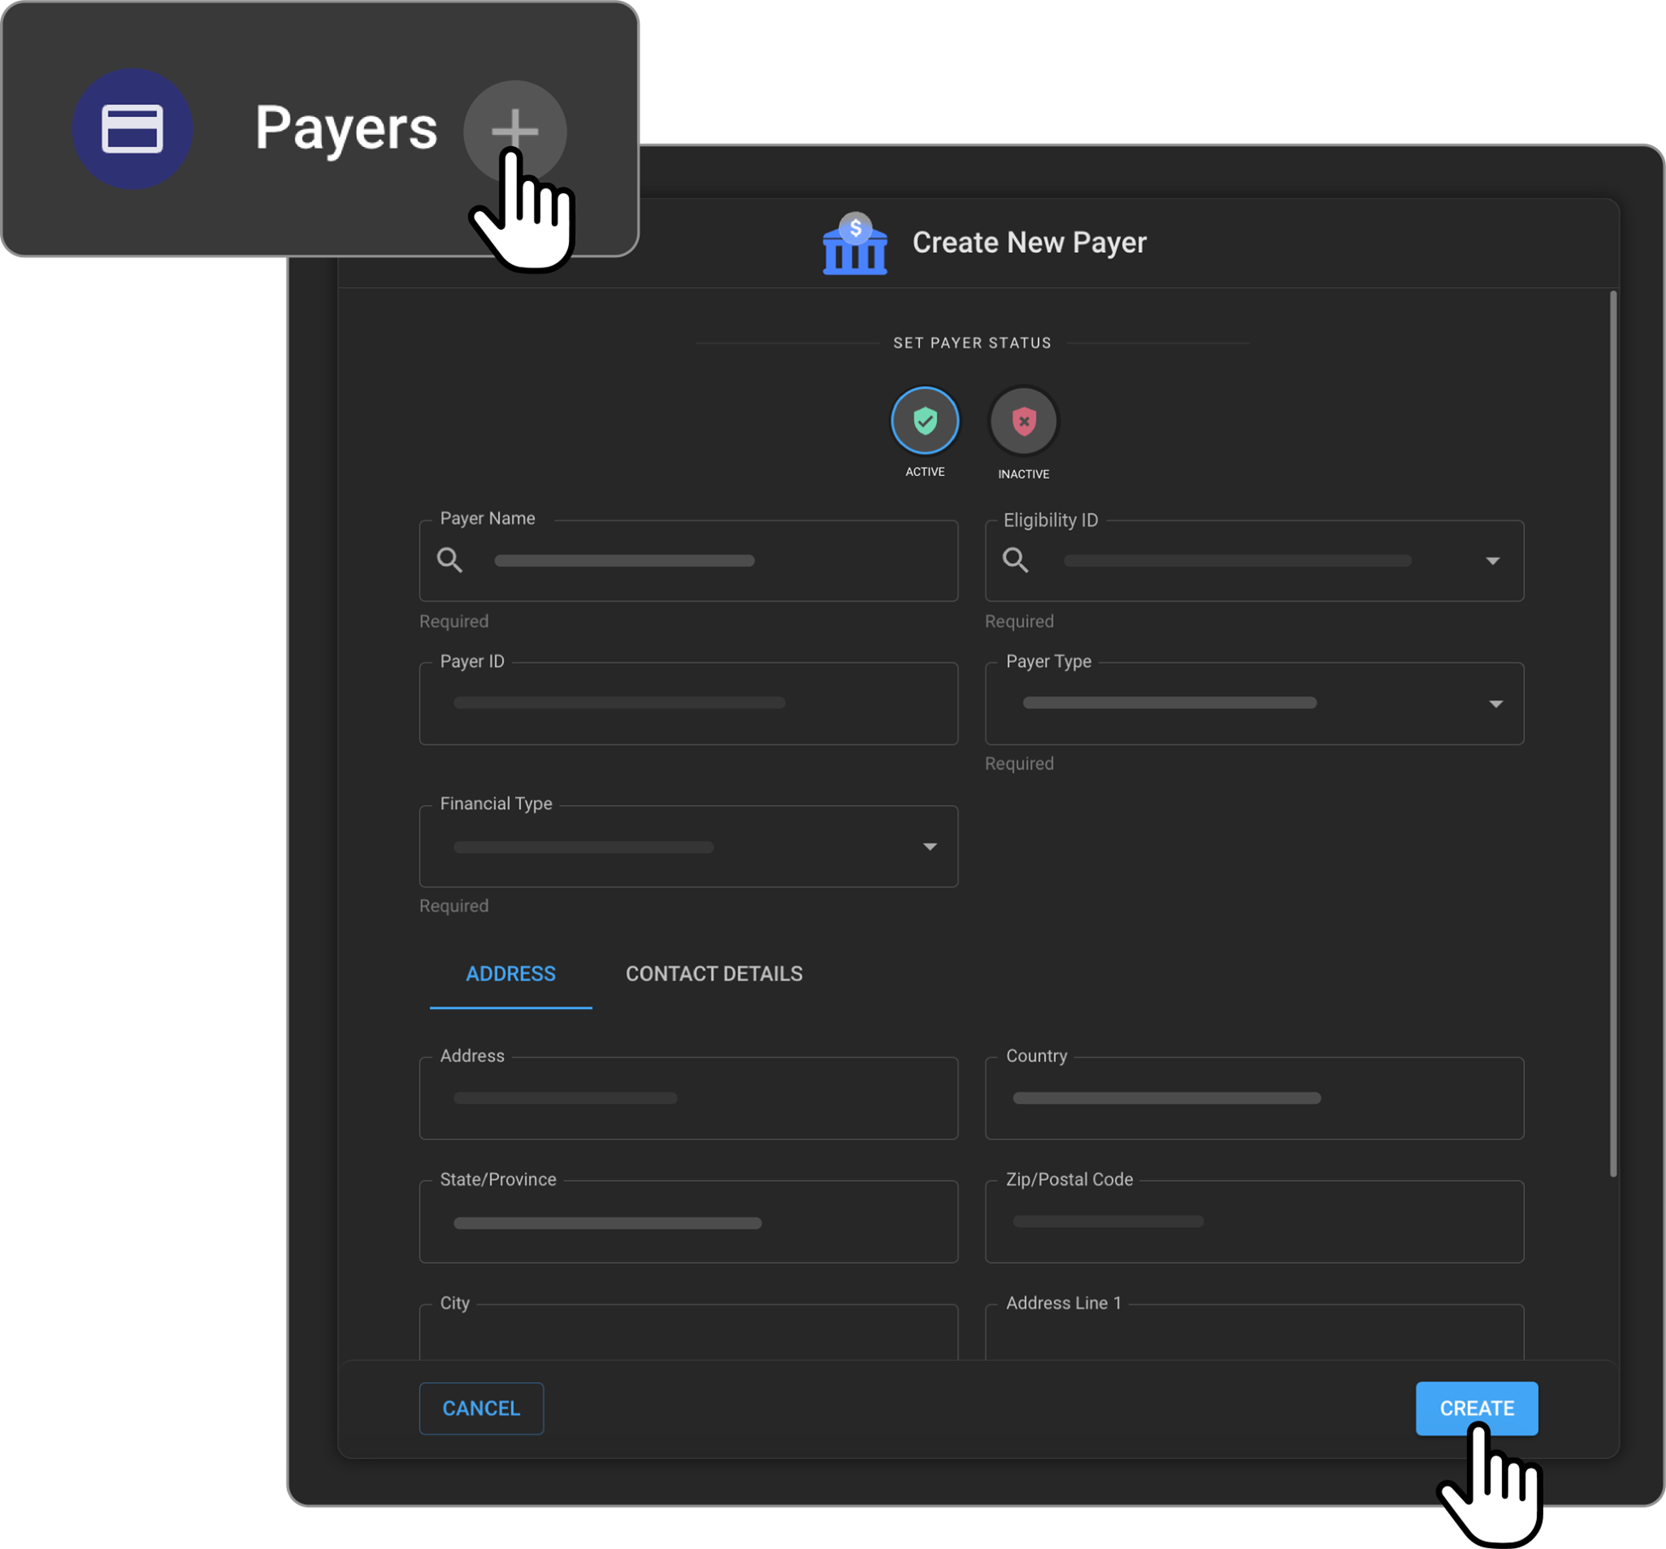
Task: Click the plus icon next to Payers
Action: point(514,131)
